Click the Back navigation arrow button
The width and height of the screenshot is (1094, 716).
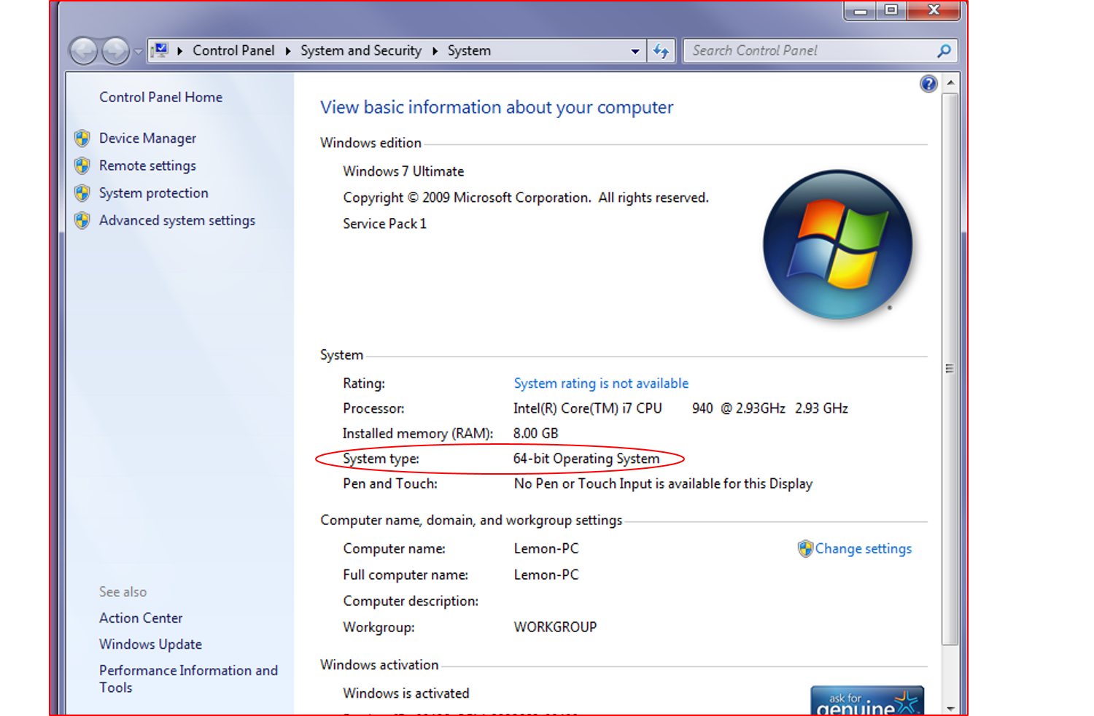[83, 51]
